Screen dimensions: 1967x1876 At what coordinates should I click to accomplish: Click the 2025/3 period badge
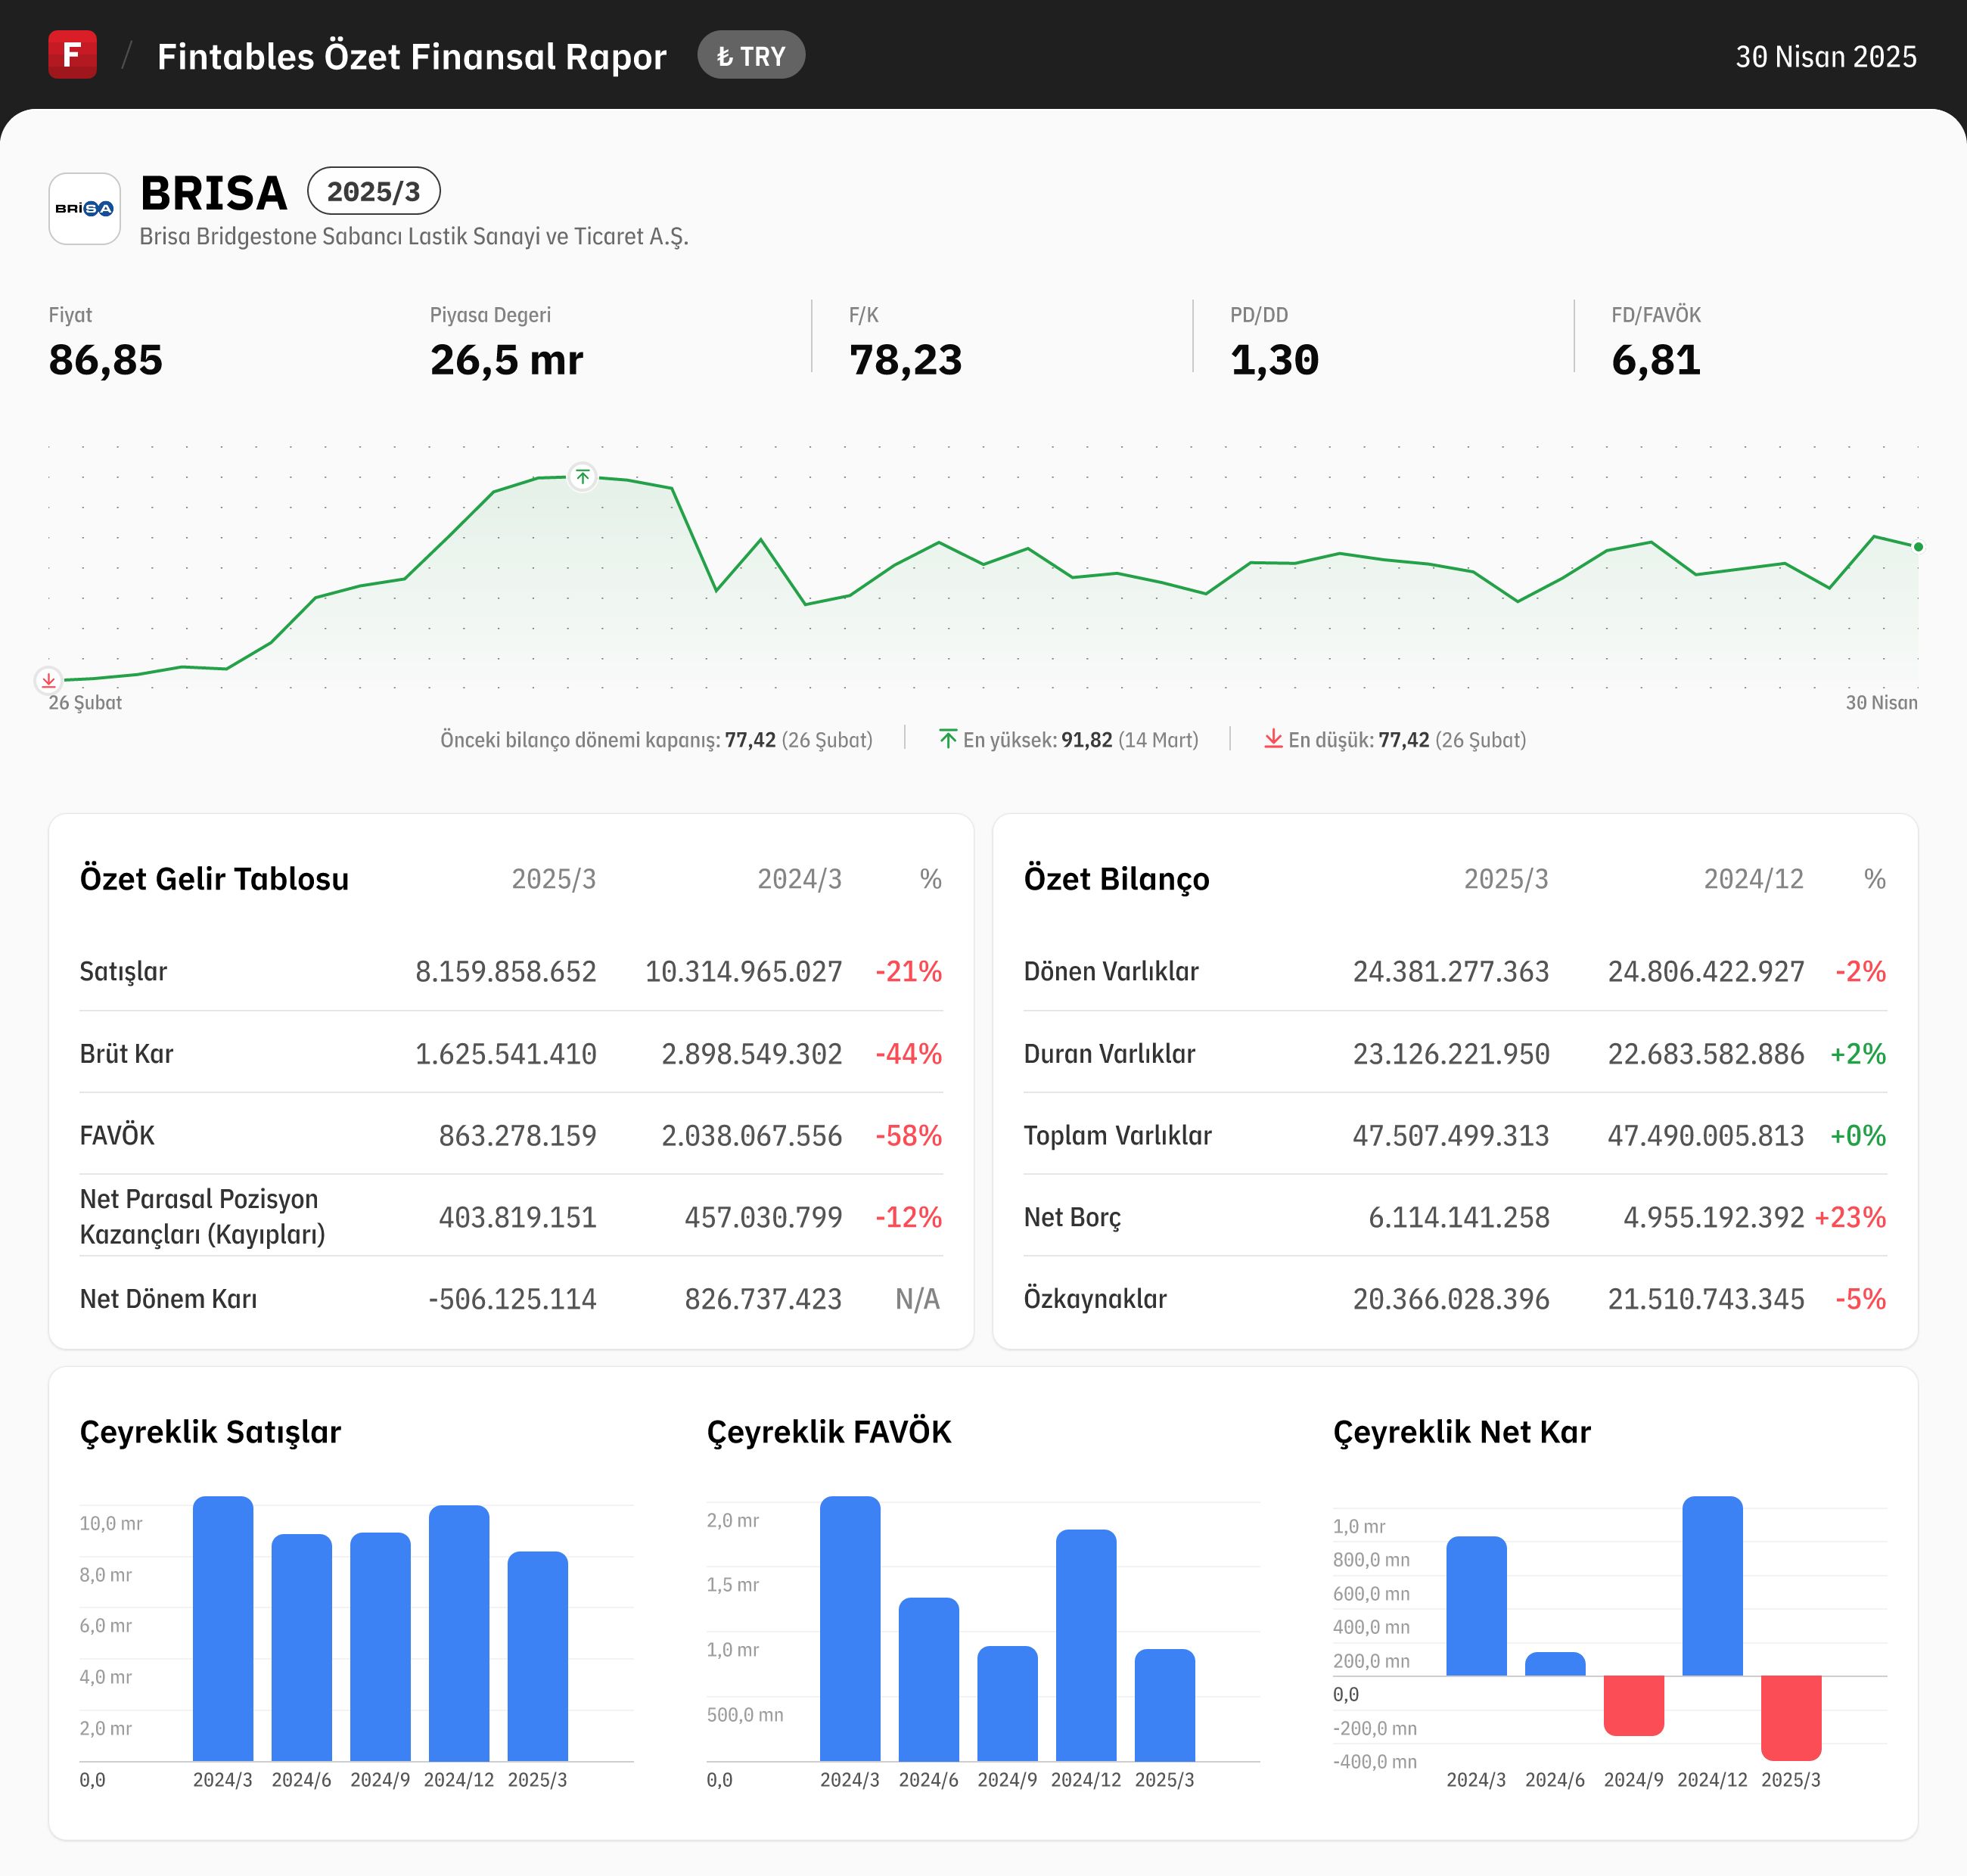click(374, 191)
